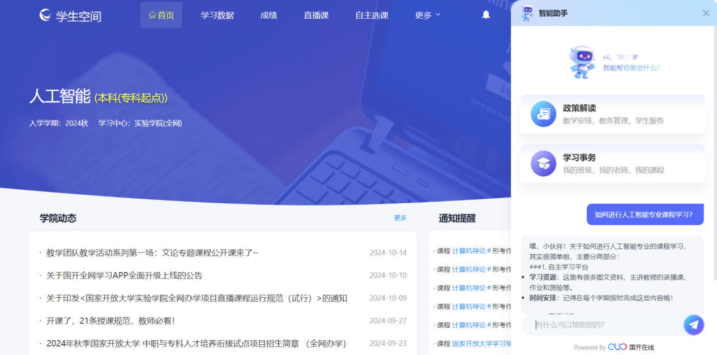Click the notification bell icon
Viewport: 717px width, 355px height.
coord(486,15)
